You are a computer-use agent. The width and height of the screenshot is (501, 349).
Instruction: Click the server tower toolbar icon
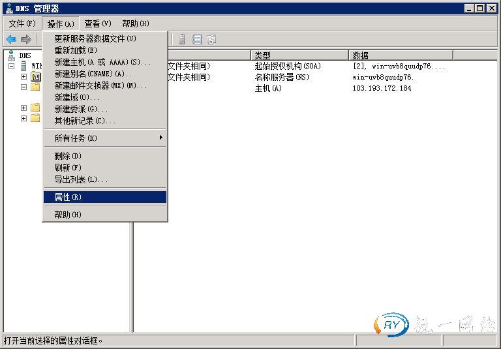click(x=182, y=39)
